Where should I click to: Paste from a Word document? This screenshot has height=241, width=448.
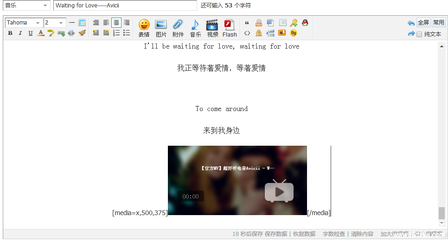coord(270,23)
